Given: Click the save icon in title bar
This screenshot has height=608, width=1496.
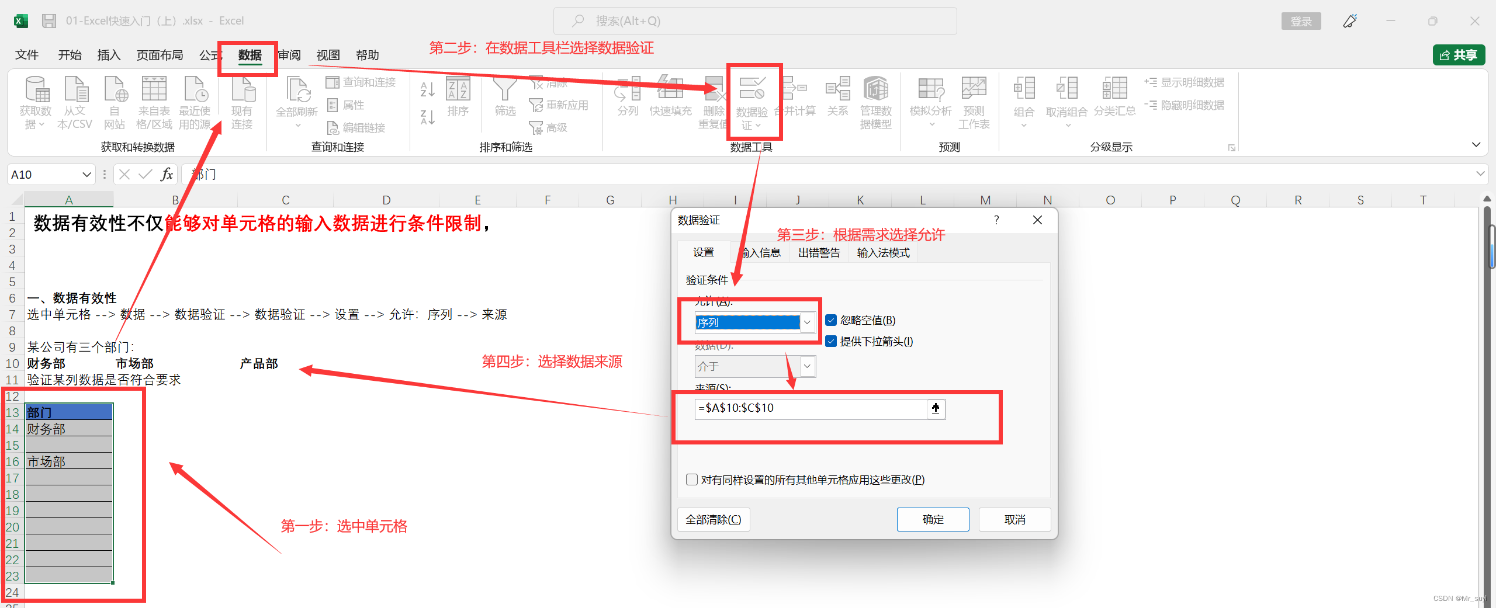Looking at the screenshot, I should coord(49,21).
